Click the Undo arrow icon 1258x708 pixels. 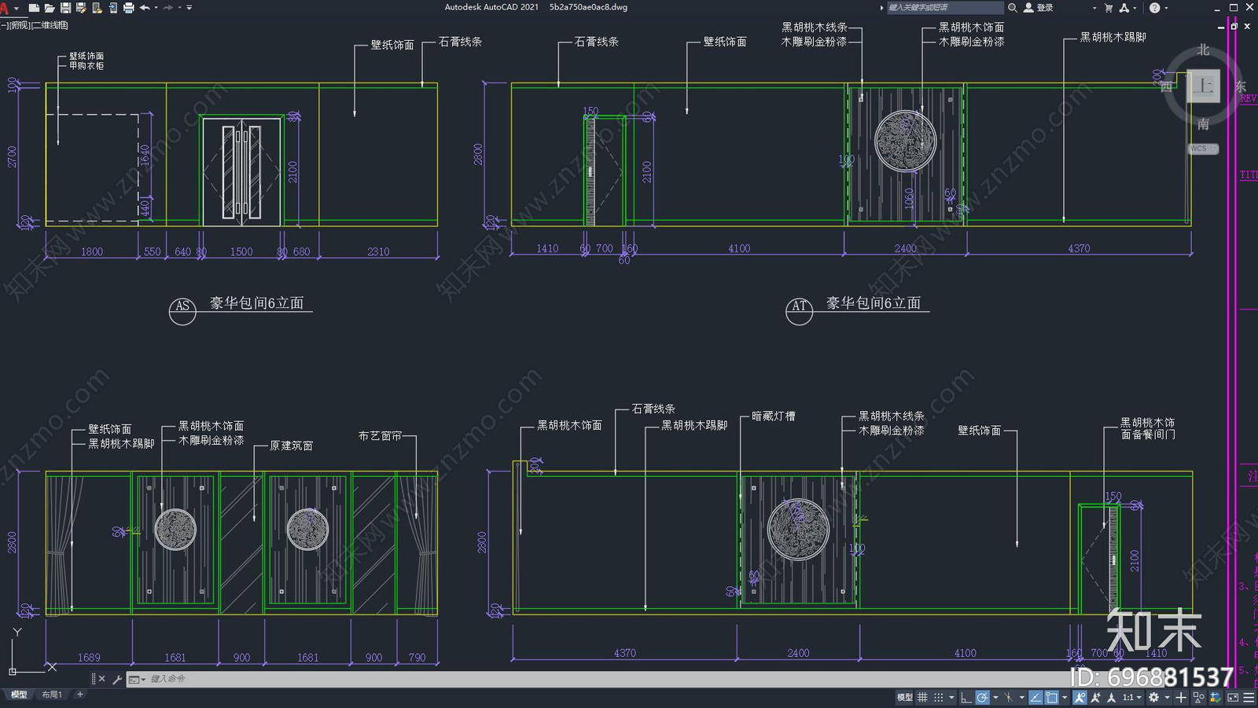145,8
